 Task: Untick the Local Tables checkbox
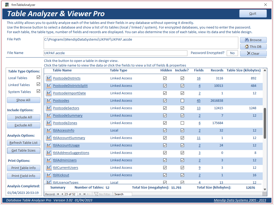[39, 77]
